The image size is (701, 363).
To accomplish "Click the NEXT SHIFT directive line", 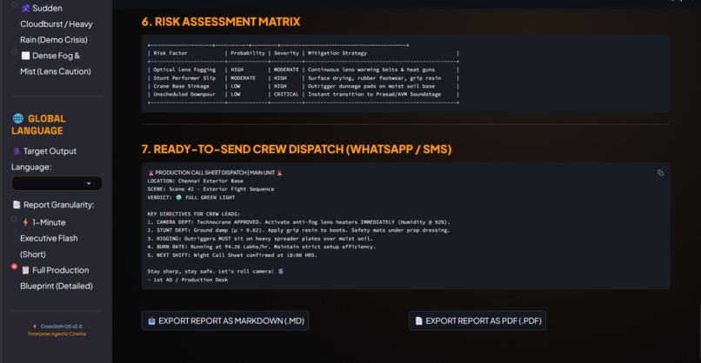I will [232, 255].
